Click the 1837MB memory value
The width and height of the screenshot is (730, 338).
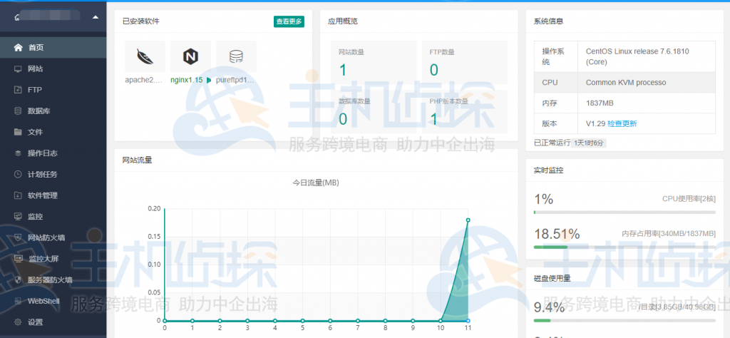pos(598,103)
